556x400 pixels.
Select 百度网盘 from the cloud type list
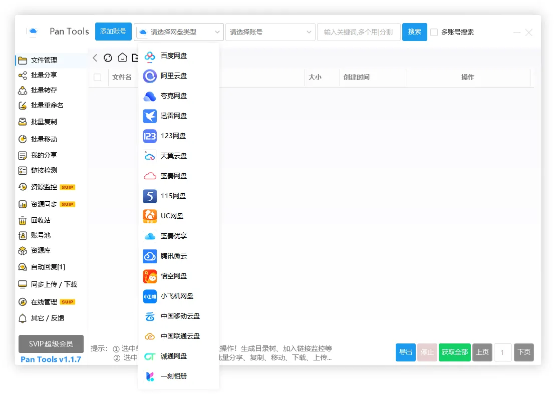coord(170,56)
